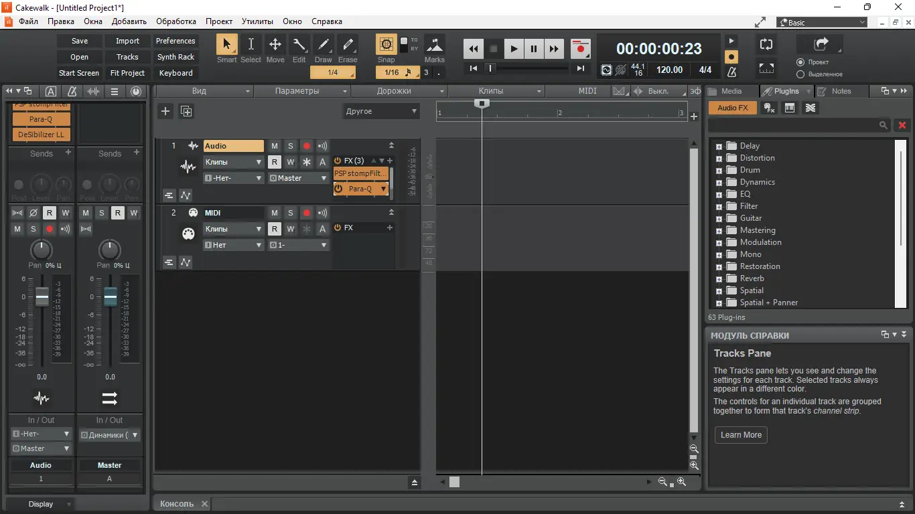Expand the Dynamics plug-in folder
Image resolution: width=915 pixels, height=514 pixels.
tap(719, 182)
